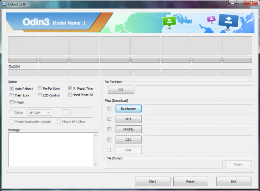Click the PIT button
Image resolution: width=260 pixels, height=191 pixels.
tap(121, 90)
